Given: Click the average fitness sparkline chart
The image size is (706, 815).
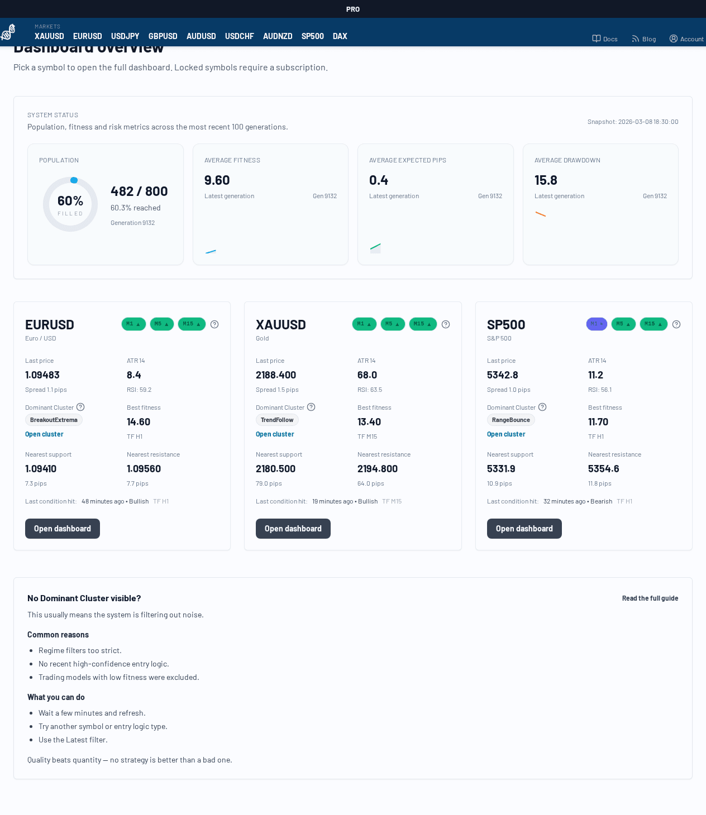Looking at the screenshot, I should click(211, 251).
